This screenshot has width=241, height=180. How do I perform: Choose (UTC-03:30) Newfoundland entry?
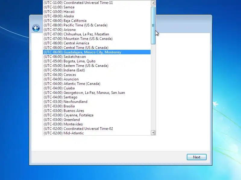tap(97, 102)
